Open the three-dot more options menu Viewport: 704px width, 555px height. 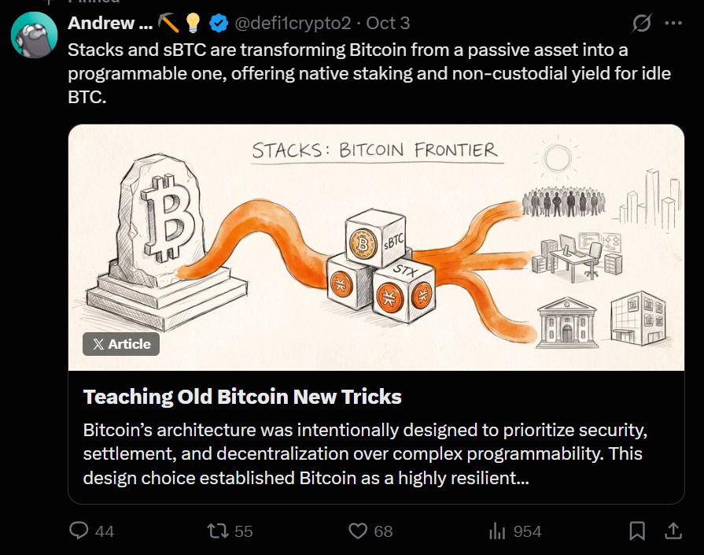point(673,23)
